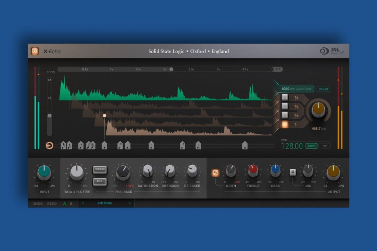Screen dimensions: 377x251
Task: Click the DIFFUSION knob
Action: [x=170, y=171]
